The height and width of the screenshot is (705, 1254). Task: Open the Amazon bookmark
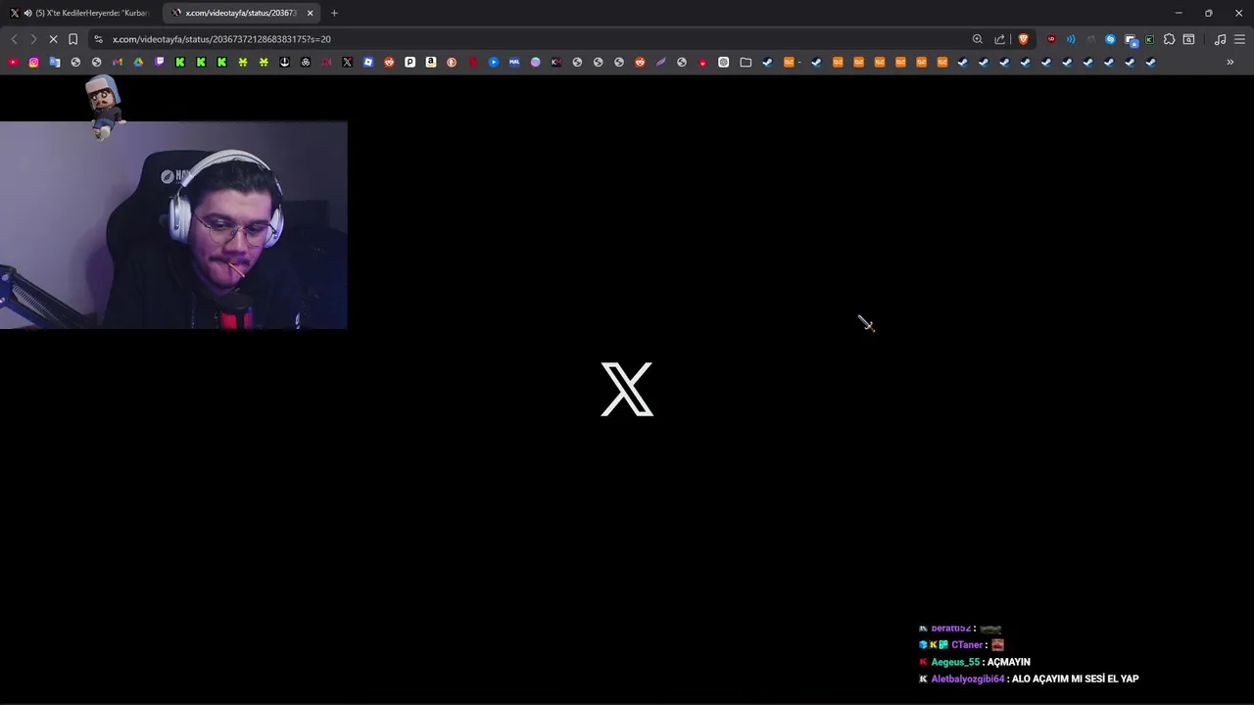point(430,62)
